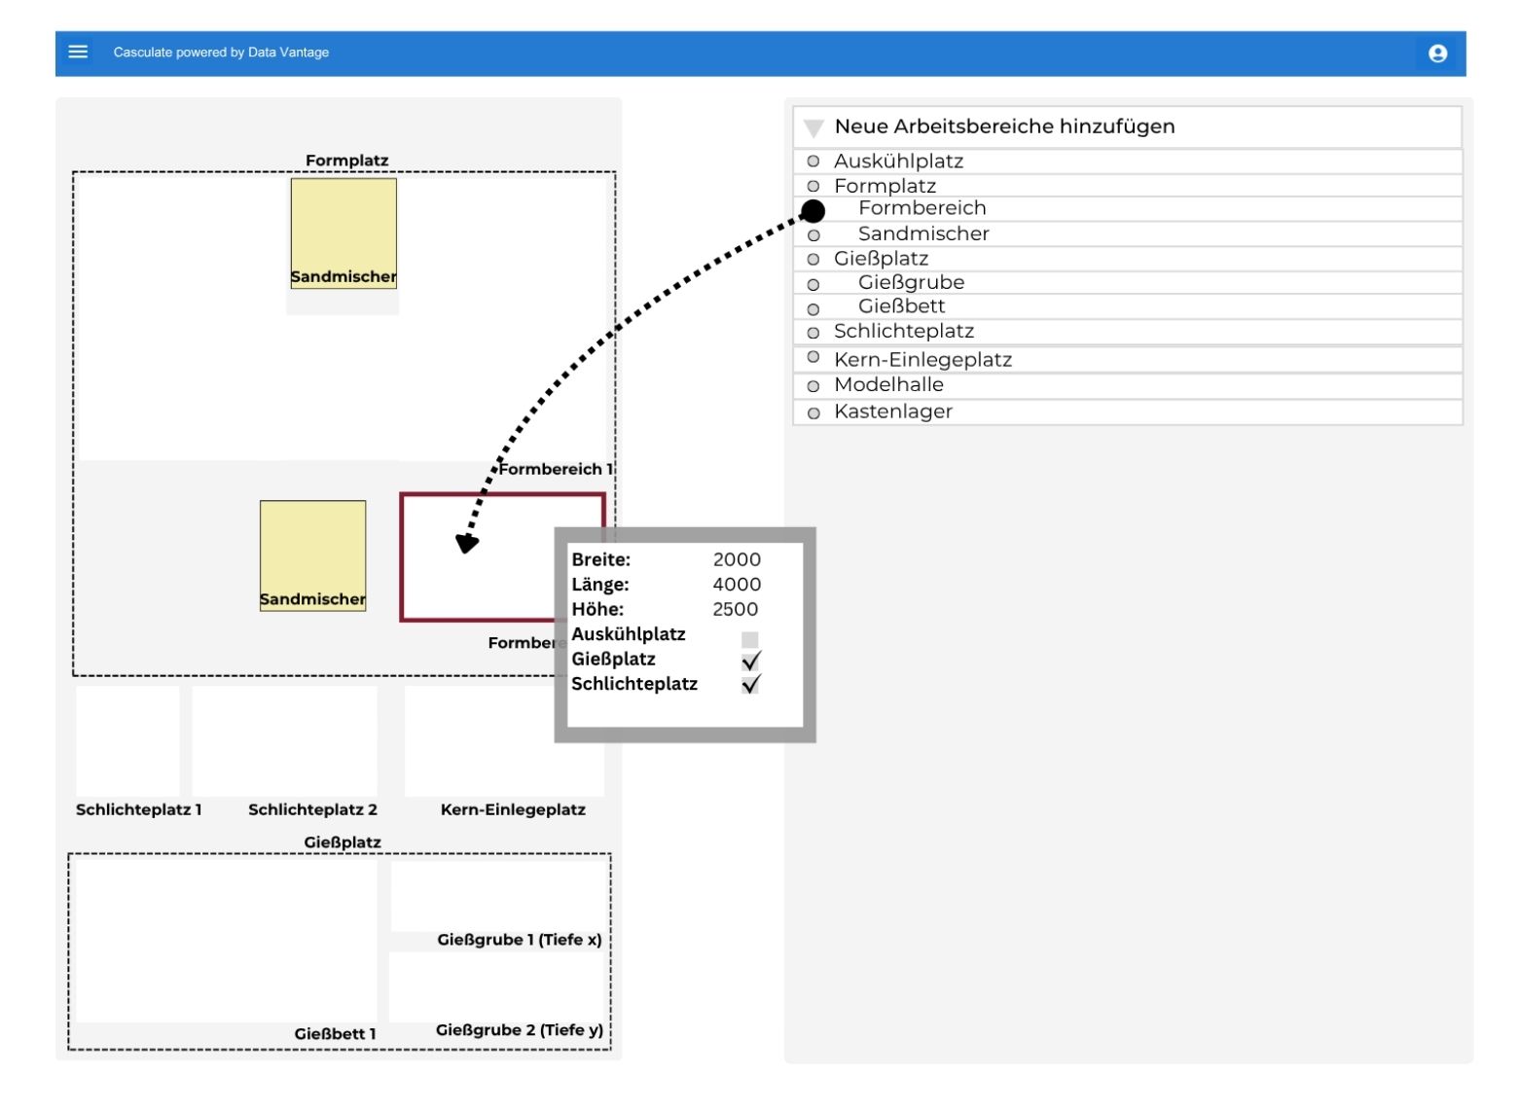Screen dimensions: 1518x1109
Task: Uncheck the Gießplatz checkbox
Action: pos(750,662)
